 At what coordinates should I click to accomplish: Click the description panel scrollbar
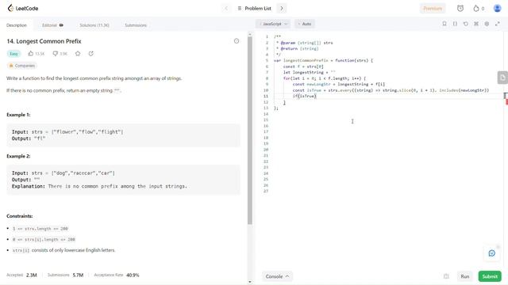point(250,130)
